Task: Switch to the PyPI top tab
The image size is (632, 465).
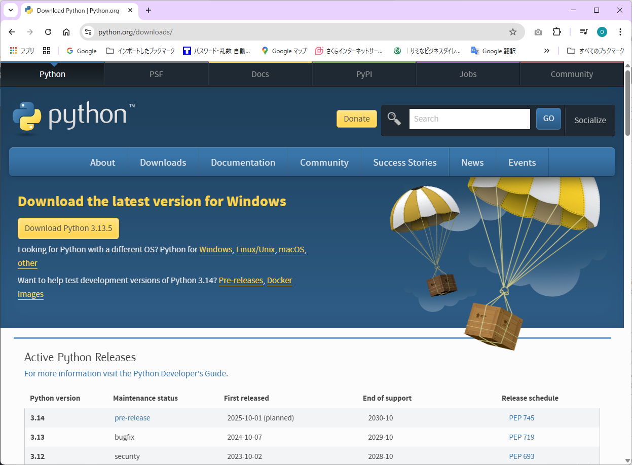Action: click(364, 74)
